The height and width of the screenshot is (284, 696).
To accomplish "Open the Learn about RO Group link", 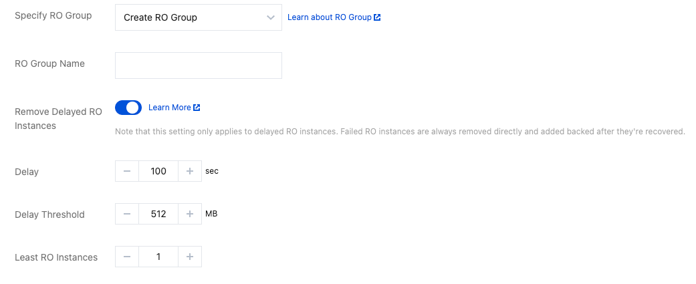I will pyautogui.click(x=329, y=17).
